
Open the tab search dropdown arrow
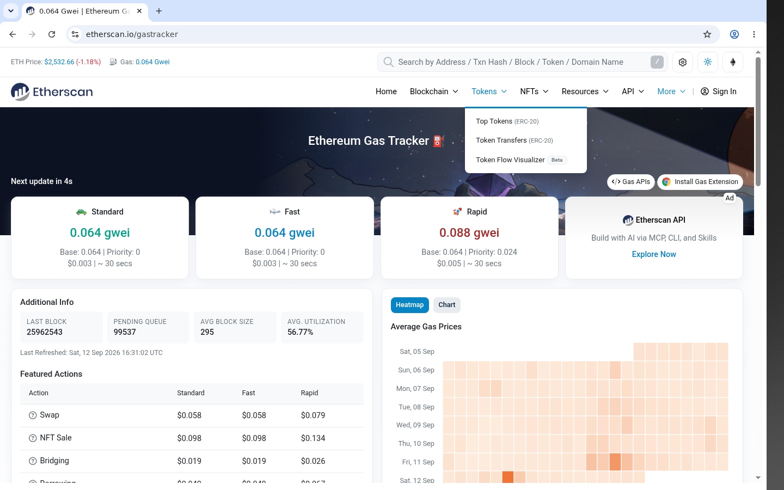click(x=11, y=11)
